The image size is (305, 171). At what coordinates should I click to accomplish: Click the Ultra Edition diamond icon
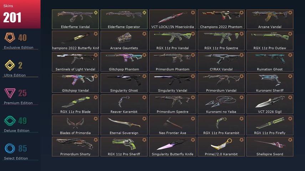[10, 65]
